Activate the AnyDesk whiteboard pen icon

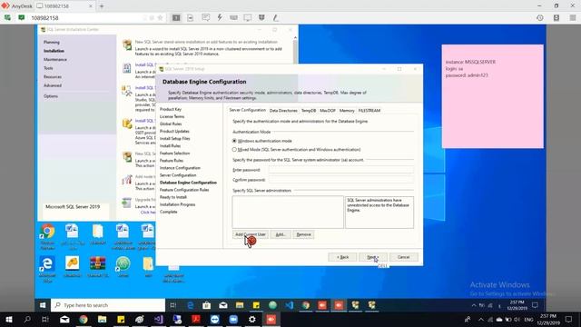pos(275,17)
